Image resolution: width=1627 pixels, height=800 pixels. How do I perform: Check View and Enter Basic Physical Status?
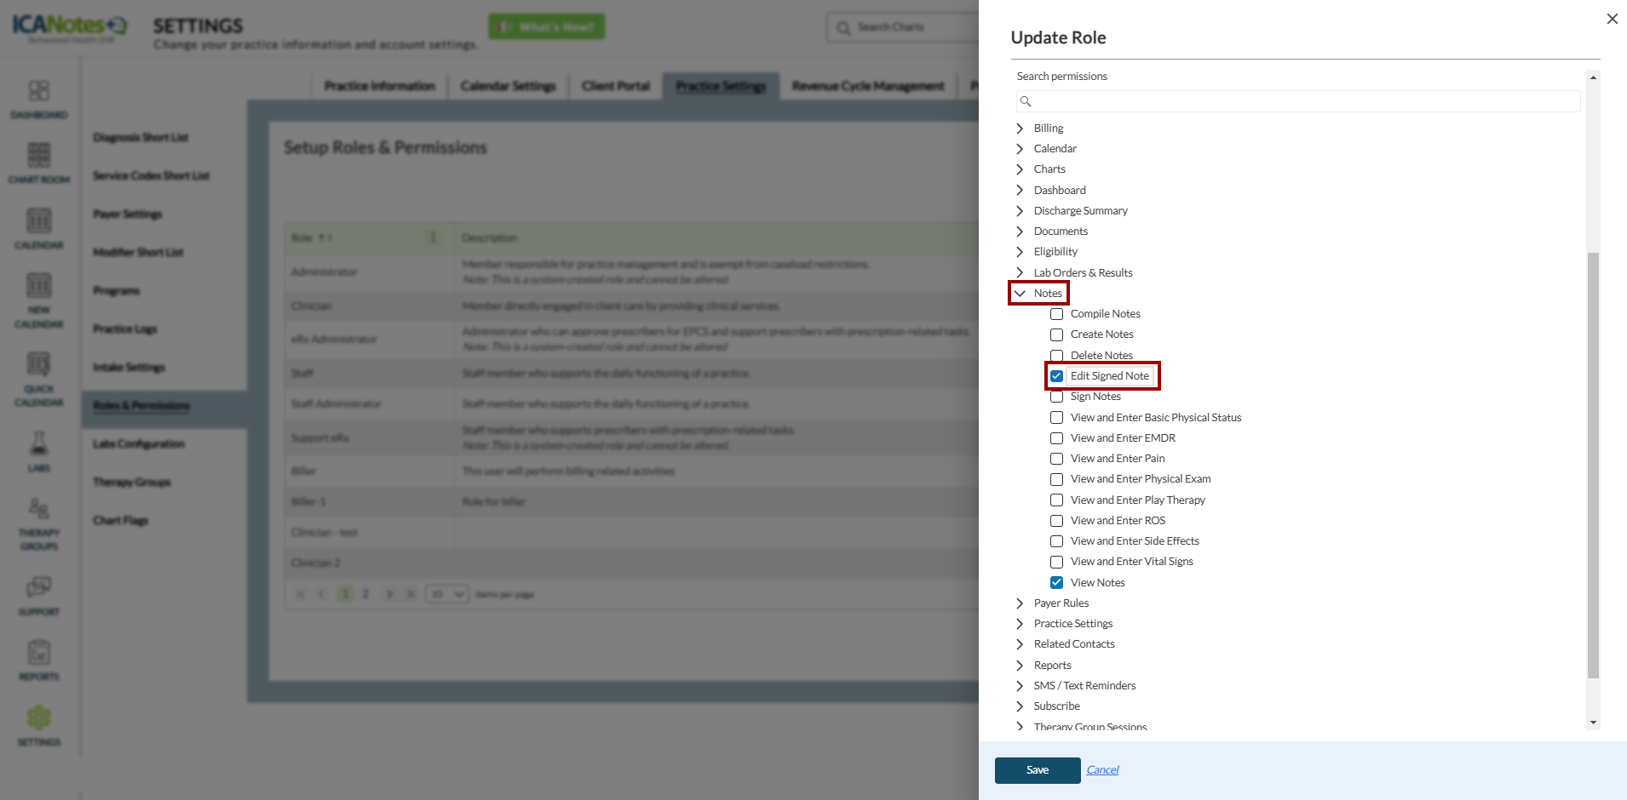pos(1056,418)
